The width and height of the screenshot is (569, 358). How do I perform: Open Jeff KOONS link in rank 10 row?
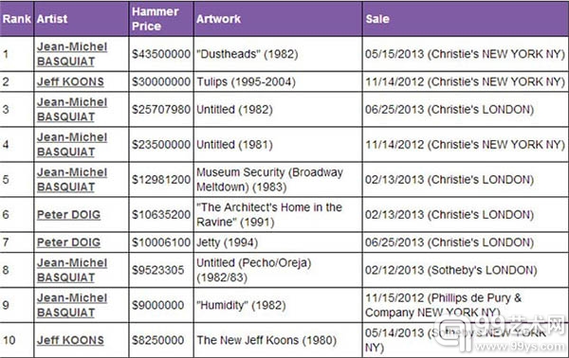pos(70,340)
